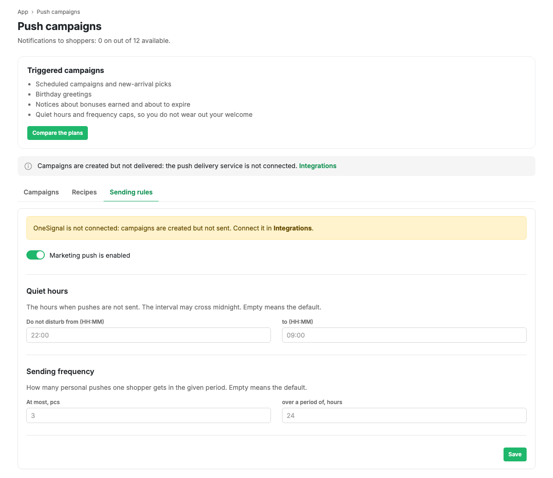
Task: Go to App in the breadcrumb
Action: (23, 12)
